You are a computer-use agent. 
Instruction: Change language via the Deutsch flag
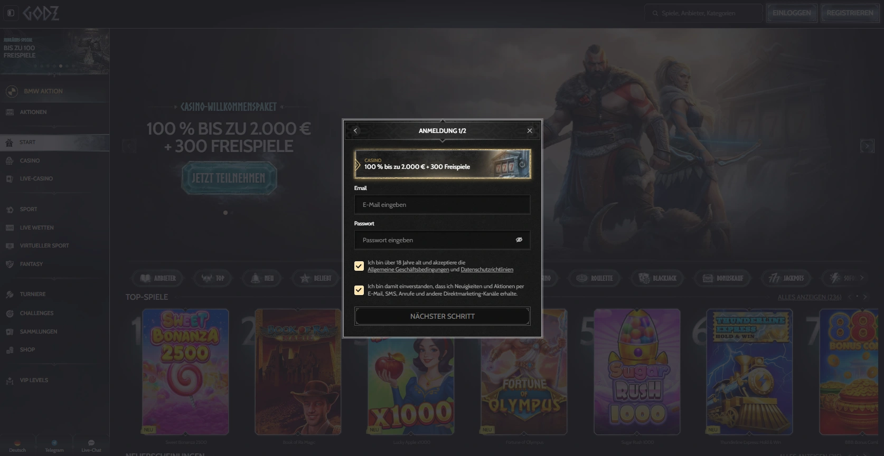click(17, 443)
